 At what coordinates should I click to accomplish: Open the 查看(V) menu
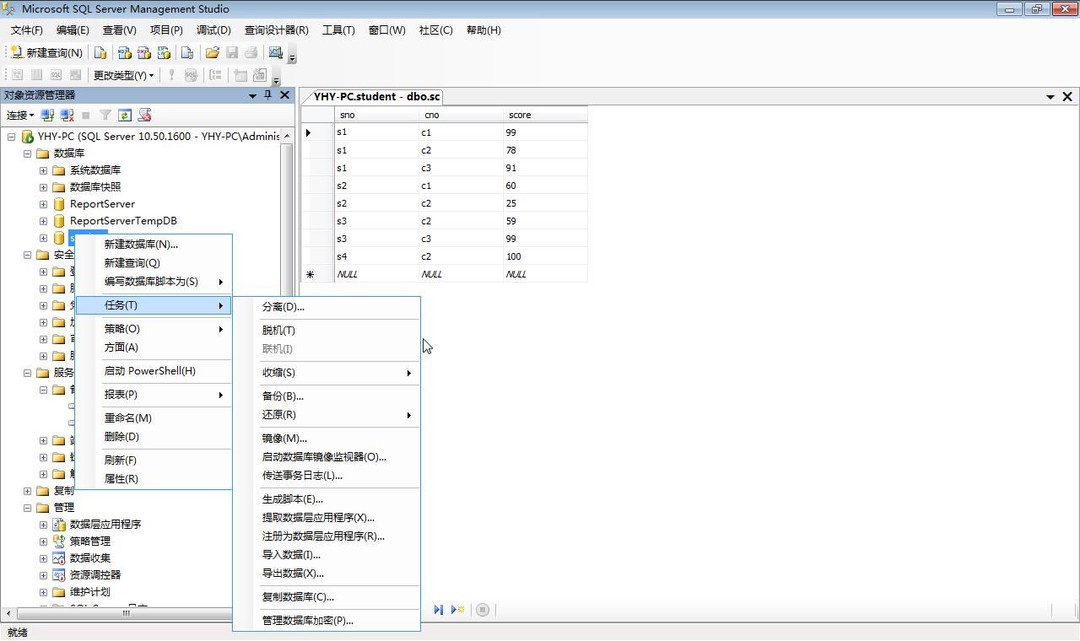(119, 30)
